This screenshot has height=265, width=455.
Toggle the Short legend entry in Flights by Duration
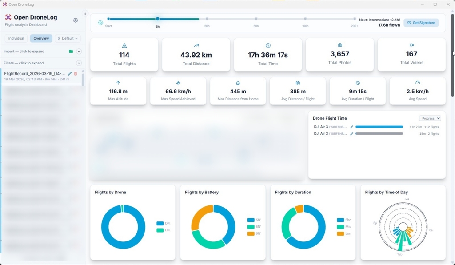coord(341,220)
